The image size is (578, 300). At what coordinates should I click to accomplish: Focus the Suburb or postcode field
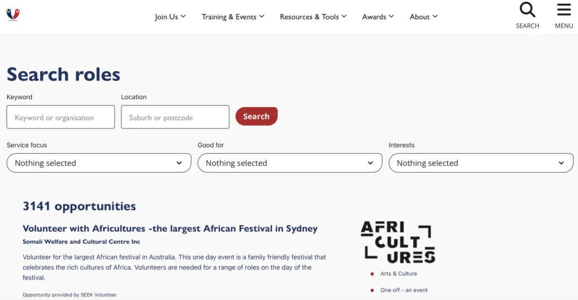click(175, 117)
